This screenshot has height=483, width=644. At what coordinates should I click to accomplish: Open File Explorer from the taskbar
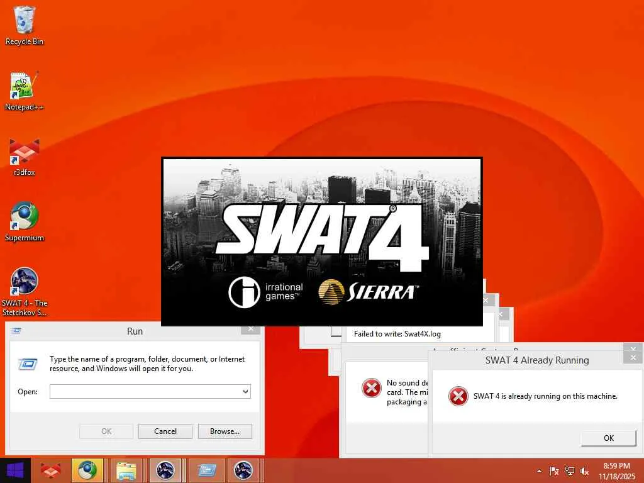click(126, 470)
